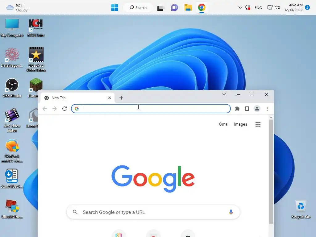316x237 pixels.
Task: Select NCH Suite desktop icon
Action: [x=36, y=28]
